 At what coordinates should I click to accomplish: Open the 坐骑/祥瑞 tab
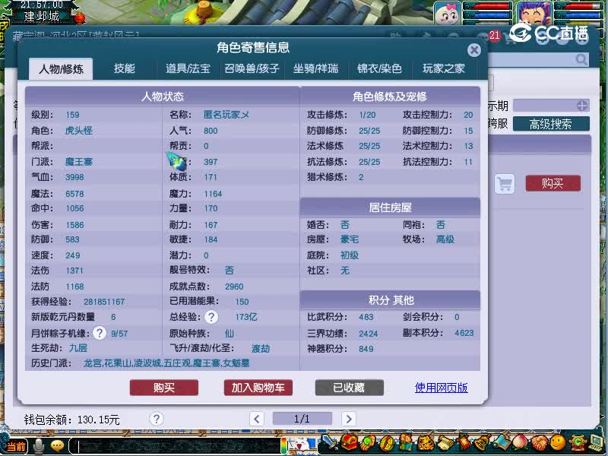point(315,68)
